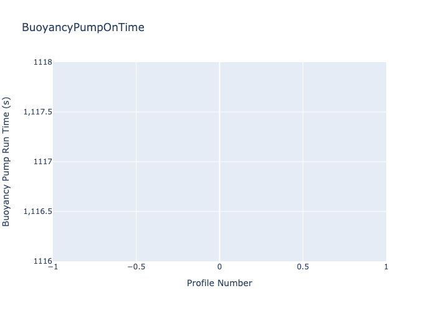
Task: Select the Buoyancy Pump Run Time axis title
Action: coord(7,162)
